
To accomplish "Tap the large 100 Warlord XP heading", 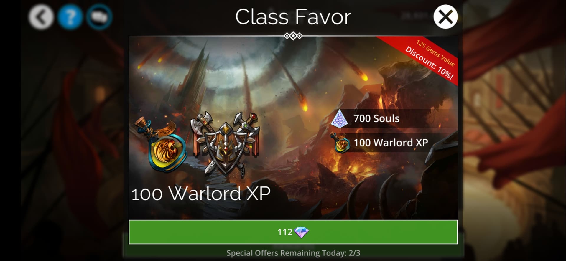I will tap(201, 194).
